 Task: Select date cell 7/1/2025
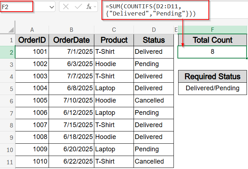pos(71,52)
